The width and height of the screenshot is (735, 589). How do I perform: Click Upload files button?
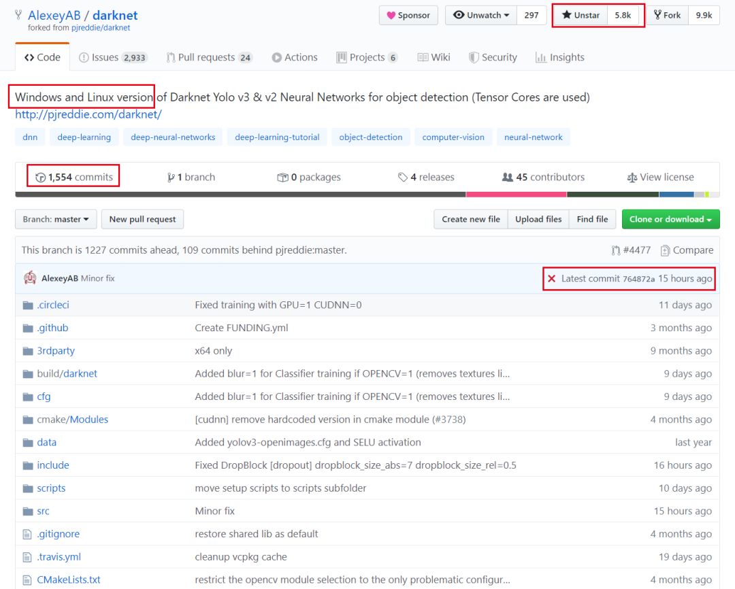538,219
